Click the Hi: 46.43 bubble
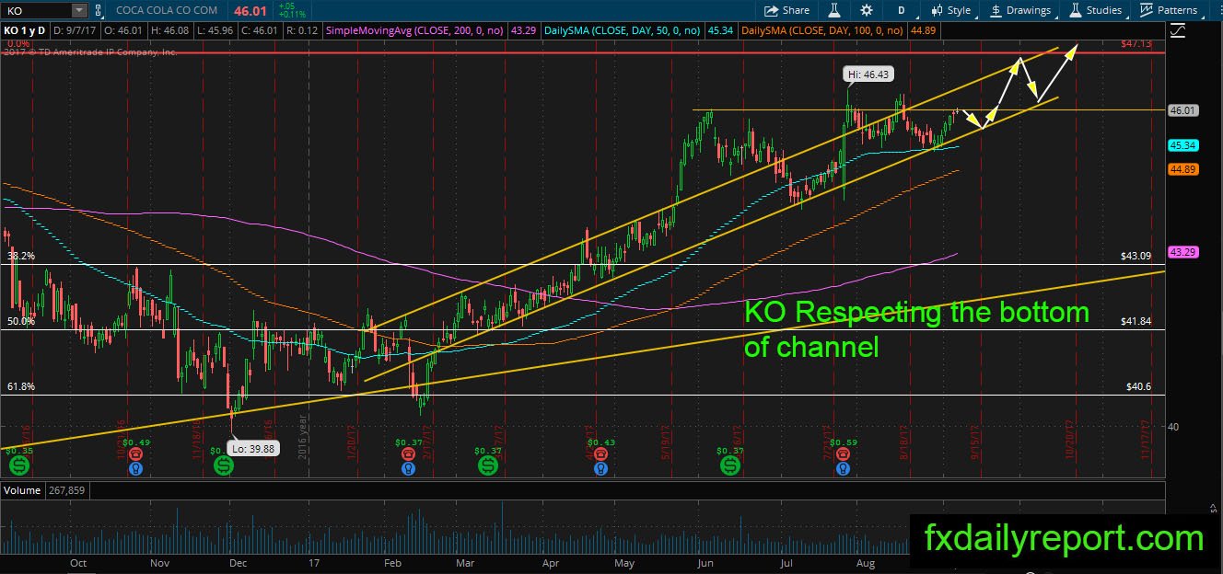Image resolution: width=1223 pixels, height=574 pixels. tap(869, 74)
